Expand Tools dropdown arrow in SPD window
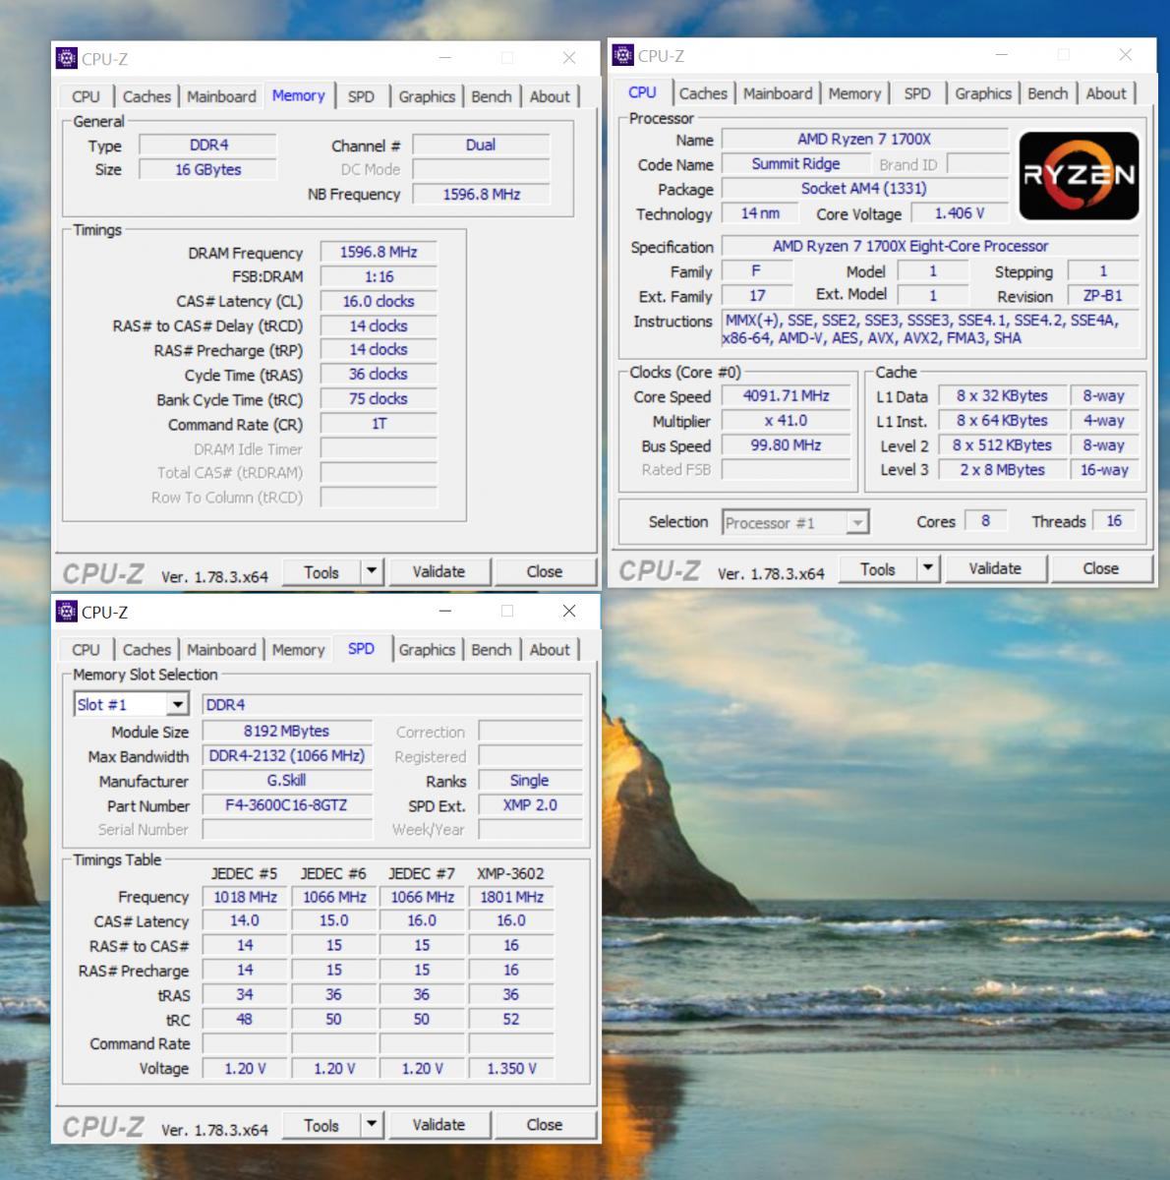This screenshot has height=1180, width=1170. click(x=372, y=1126)
